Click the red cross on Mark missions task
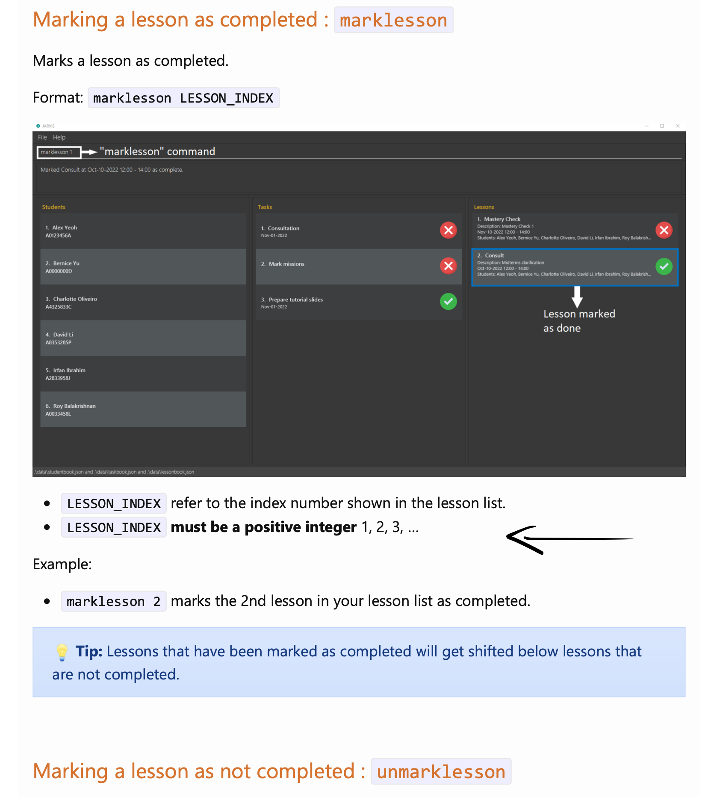The height and width of the screenshot is (797, 717). [448, 266]
